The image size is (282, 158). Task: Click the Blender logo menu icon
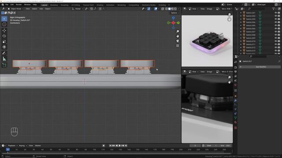tap(3, 5)
